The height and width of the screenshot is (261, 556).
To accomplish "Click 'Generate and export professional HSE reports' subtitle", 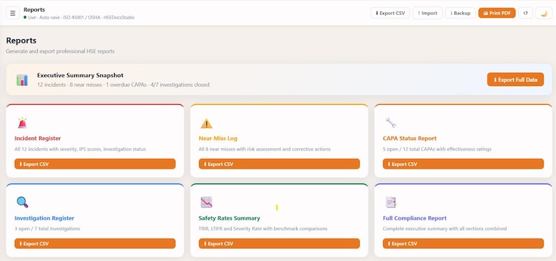I will (60, 51).
